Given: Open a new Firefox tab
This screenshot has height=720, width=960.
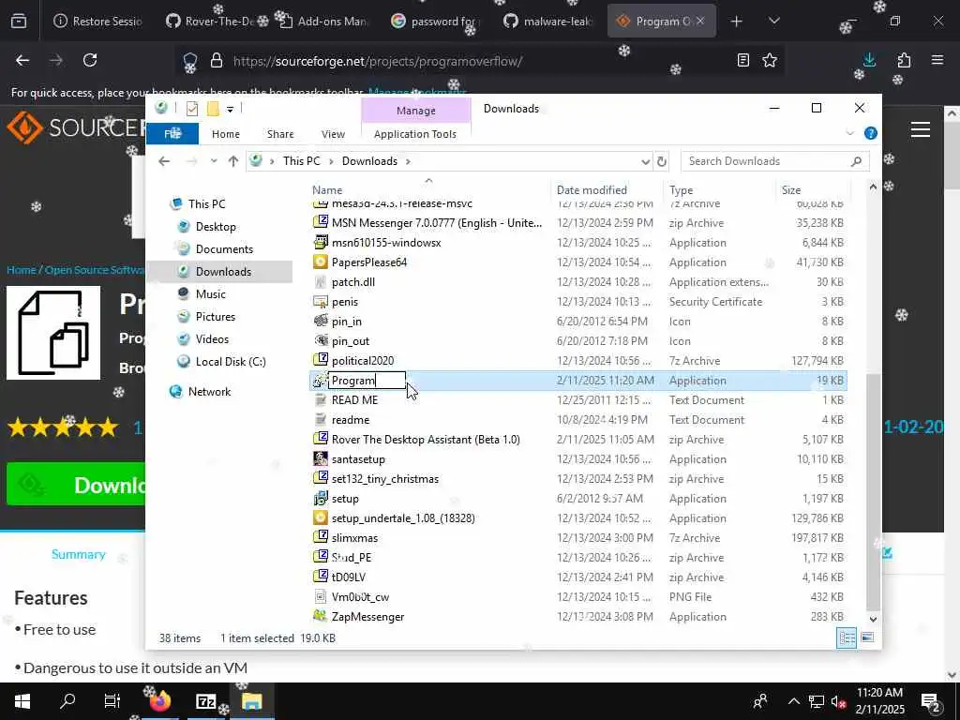Looking at the screenshot, I should tap(737, 22).
